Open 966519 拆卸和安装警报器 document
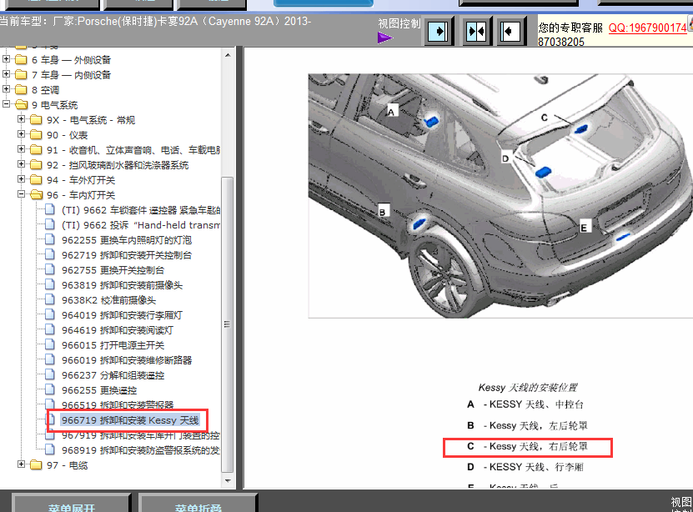 (x=118, y=404)
